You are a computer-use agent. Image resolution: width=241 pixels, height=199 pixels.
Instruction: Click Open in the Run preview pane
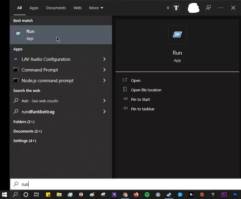pyautogui.click(x=136, y=81)
